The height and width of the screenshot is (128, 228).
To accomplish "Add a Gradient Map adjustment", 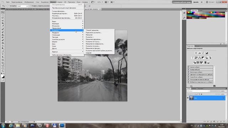I will click(205, 63).
